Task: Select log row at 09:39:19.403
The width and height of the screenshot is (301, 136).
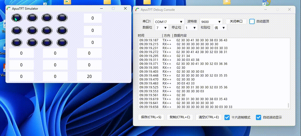Action: pyautogui.click(x=213, y=72)
